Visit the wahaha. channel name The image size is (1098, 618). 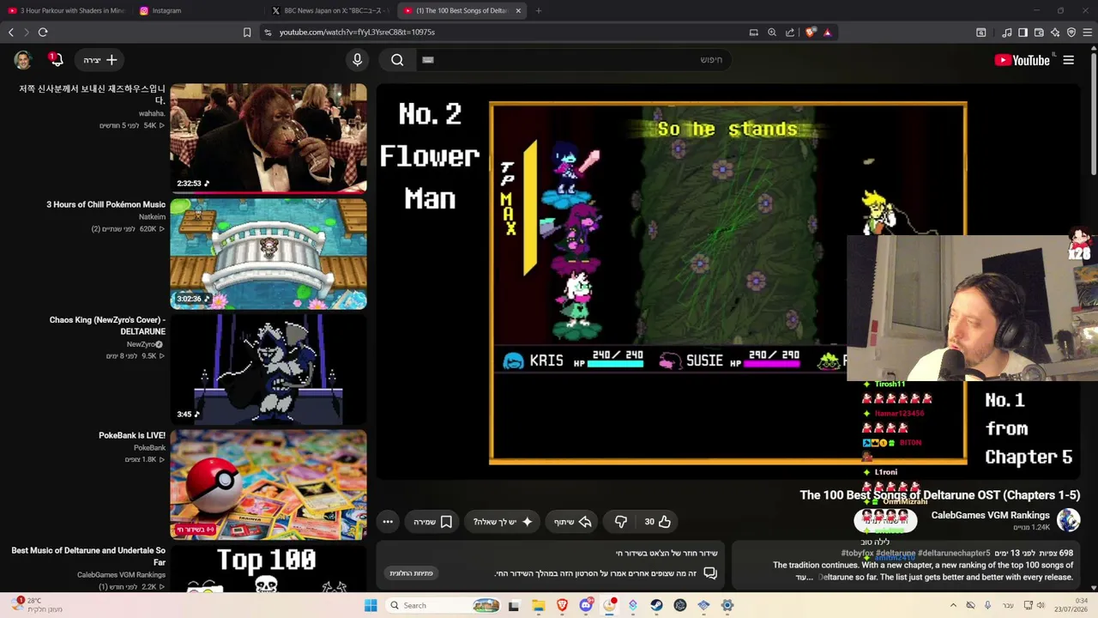tap(152, 113)
